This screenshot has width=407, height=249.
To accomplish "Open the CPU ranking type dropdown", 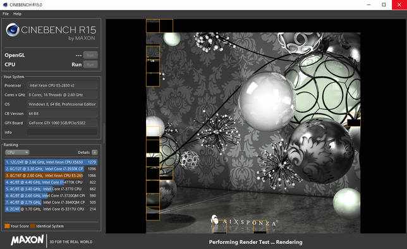I will point(17,152).
